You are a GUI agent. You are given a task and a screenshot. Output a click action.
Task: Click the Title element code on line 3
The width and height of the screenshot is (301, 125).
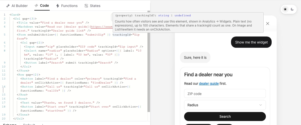tap(53, 22)
